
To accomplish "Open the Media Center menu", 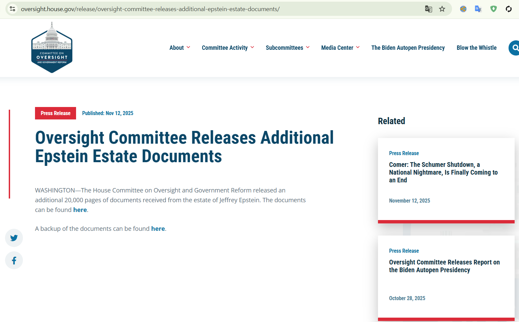I will 340,48.
